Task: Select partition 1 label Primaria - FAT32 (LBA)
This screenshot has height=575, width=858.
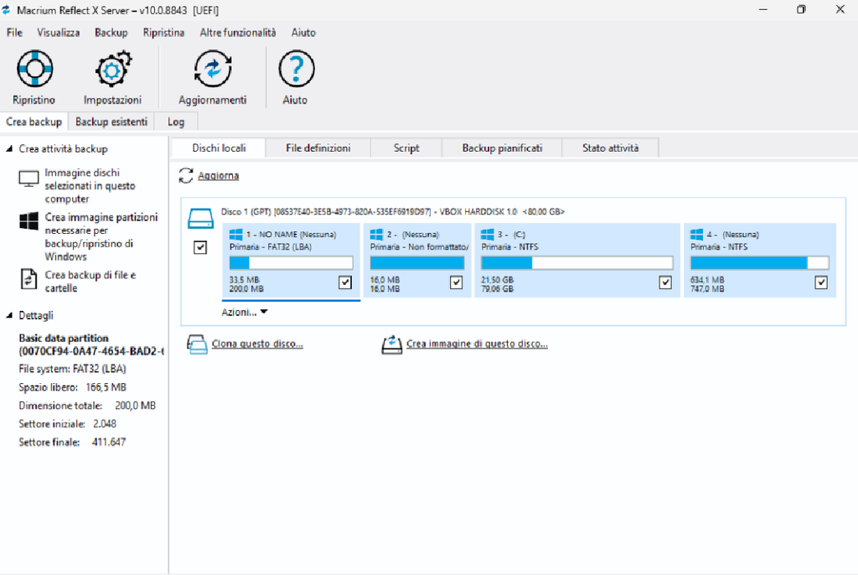Action: (271, 247)
